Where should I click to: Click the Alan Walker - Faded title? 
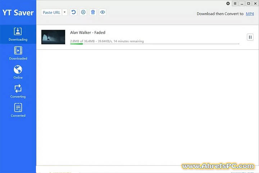click(x=88, y=32)
